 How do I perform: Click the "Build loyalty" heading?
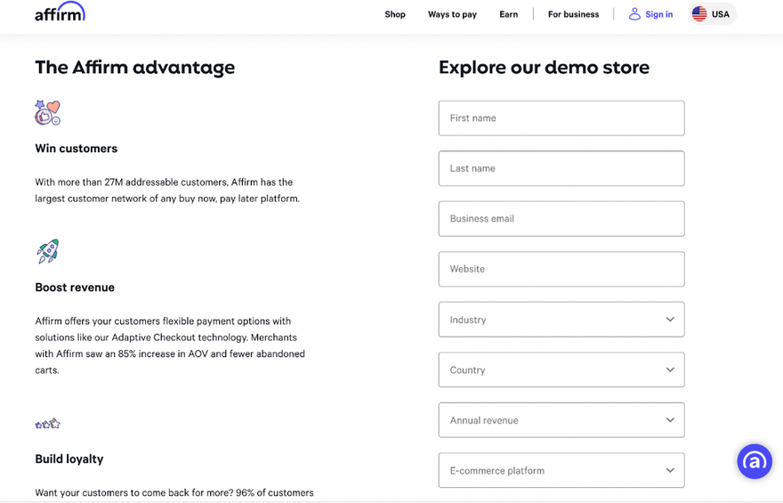coord(69,459)
